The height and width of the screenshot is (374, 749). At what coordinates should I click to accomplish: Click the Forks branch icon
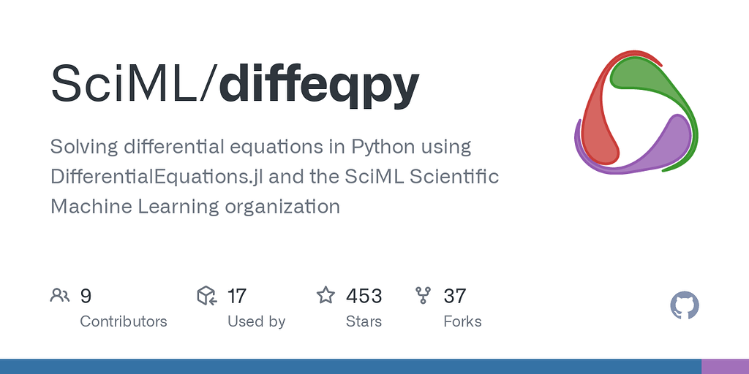click(x=424, y=296)
